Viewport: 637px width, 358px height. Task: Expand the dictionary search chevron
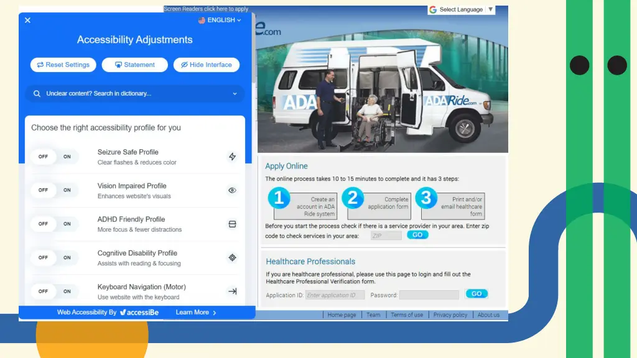235,94
